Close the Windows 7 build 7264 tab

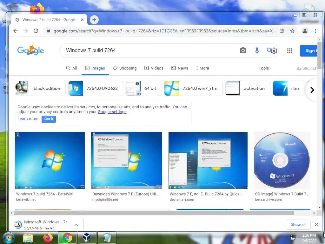[82, 20]
